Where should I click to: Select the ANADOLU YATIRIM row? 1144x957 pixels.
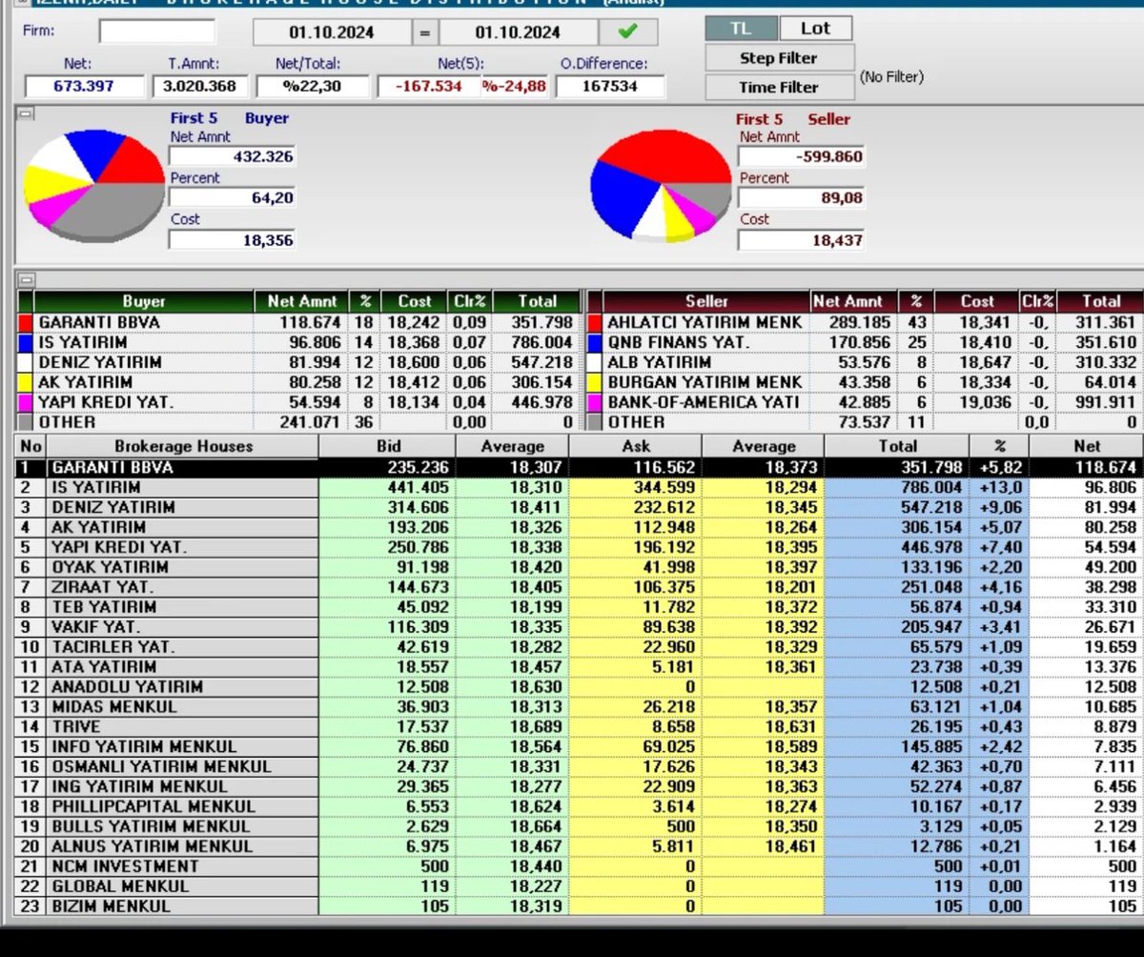pos(580,686)
